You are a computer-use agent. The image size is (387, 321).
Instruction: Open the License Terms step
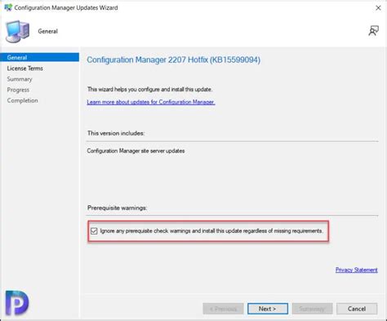[x=25, y=68]
